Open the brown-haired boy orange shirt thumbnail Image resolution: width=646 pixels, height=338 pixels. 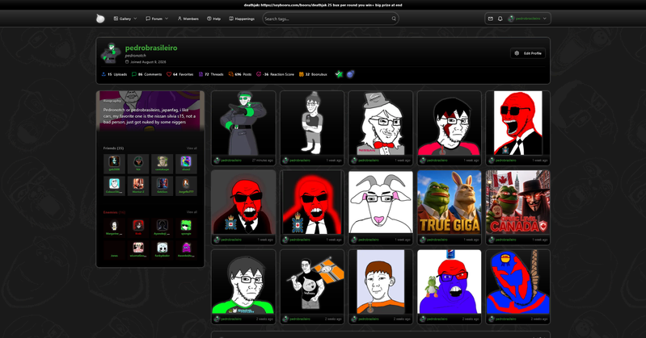click(381, 282)
